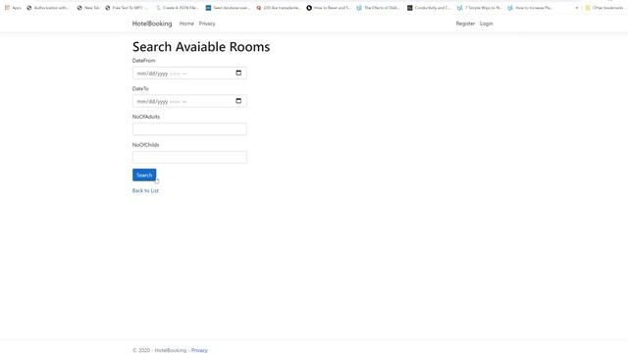Open the Privacy navigation item in header
The height and width of the screenshot is (353, 628).
pos(207,24)
